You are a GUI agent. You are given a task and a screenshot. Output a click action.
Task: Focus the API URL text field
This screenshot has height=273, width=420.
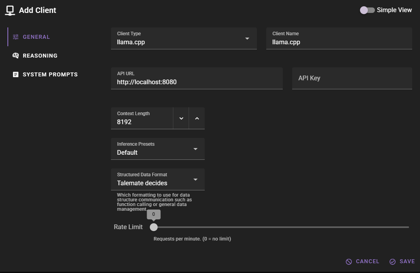(196, 82)
